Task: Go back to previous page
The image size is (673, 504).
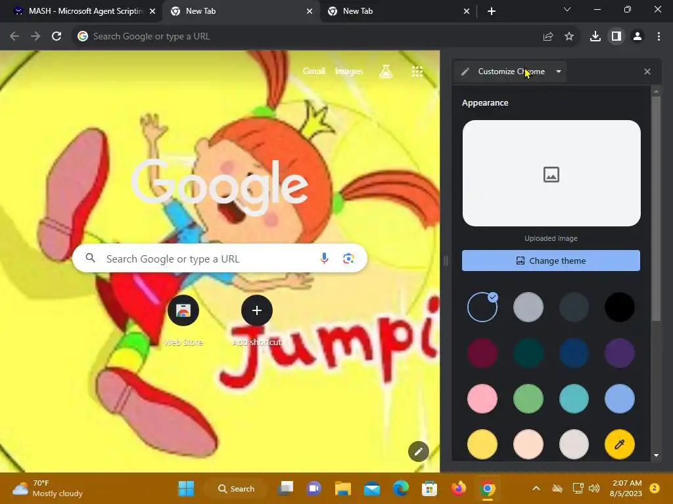Action: [x=14, y=37]
